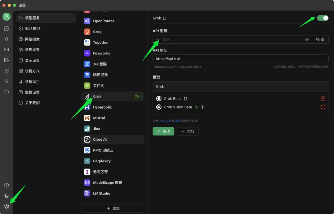Select the ModelScope 魔搭 provider

tap(113, 182)
